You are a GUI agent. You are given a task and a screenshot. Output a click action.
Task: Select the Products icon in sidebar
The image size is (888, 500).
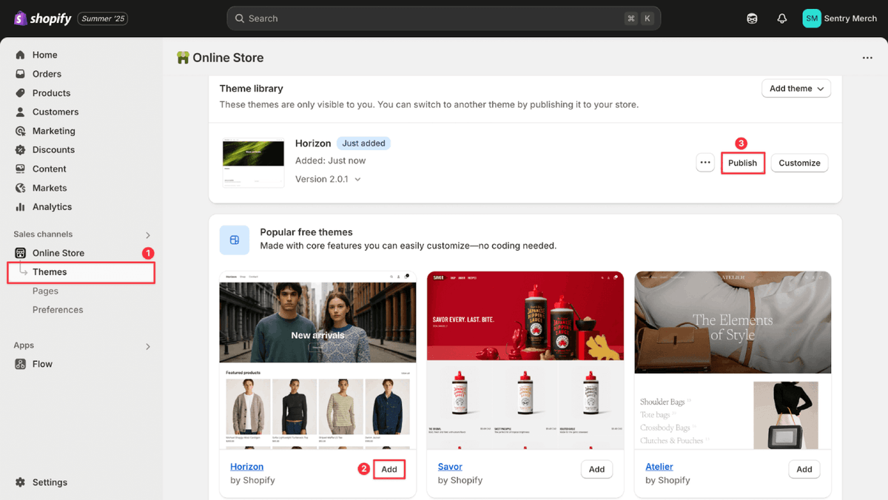click(x=21, y=92)
